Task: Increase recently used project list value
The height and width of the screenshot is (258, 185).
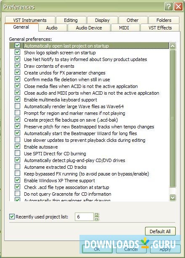Action: (97, 215)
